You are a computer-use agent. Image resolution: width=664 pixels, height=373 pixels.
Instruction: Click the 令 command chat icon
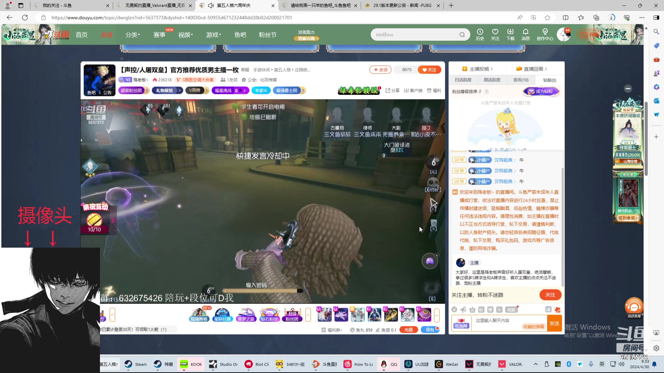499,309
